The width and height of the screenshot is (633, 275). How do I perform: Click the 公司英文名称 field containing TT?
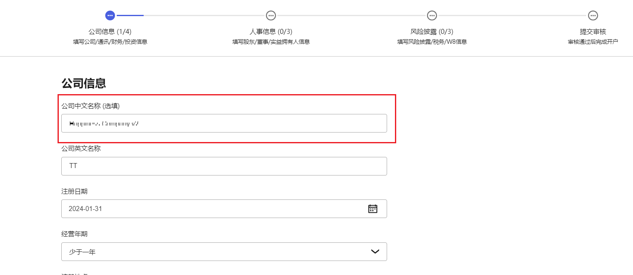[x=224, y=166]
